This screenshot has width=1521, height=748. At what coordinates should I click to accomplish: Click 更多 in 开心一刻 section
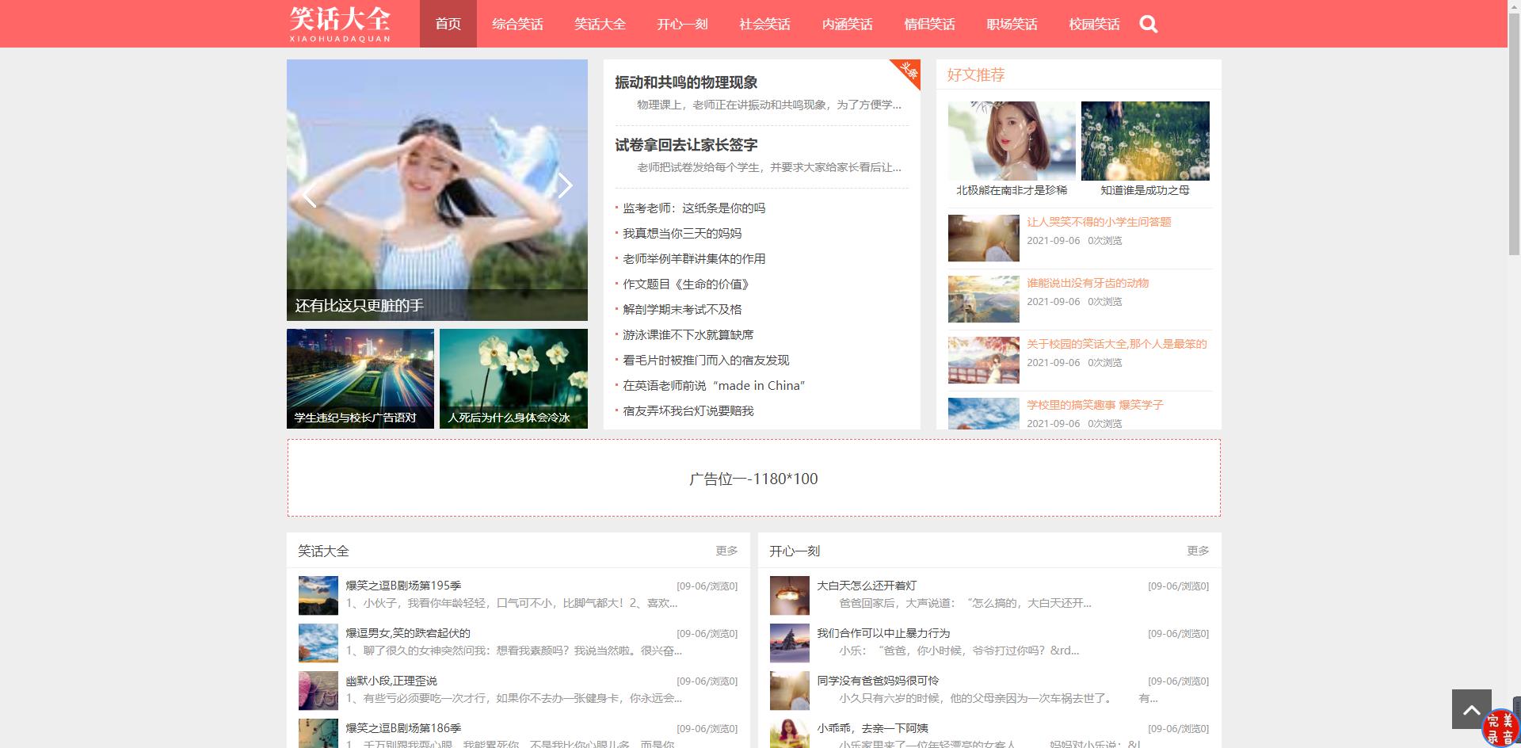click(x=1198, y=551)
